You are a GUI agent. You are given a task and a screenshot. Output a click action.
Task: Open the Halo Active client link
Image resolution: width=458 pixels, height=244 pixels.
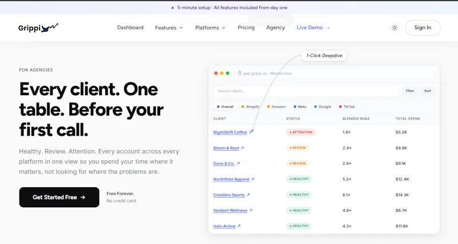(x=224, y=226)
